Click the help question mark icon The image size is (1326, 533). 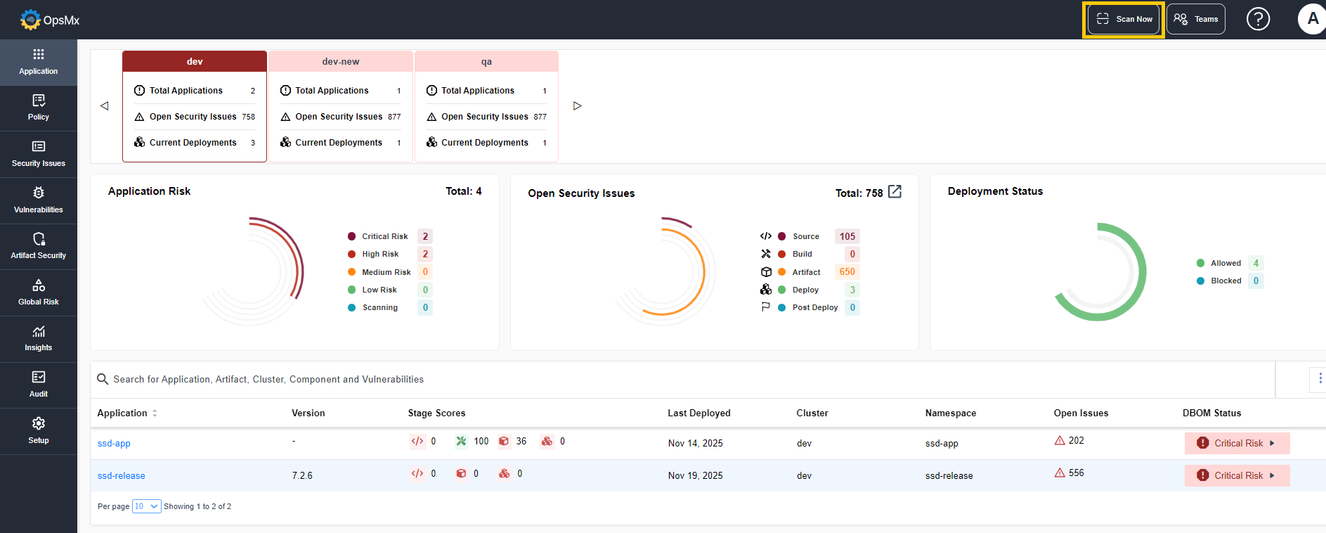coord(1258,19)
